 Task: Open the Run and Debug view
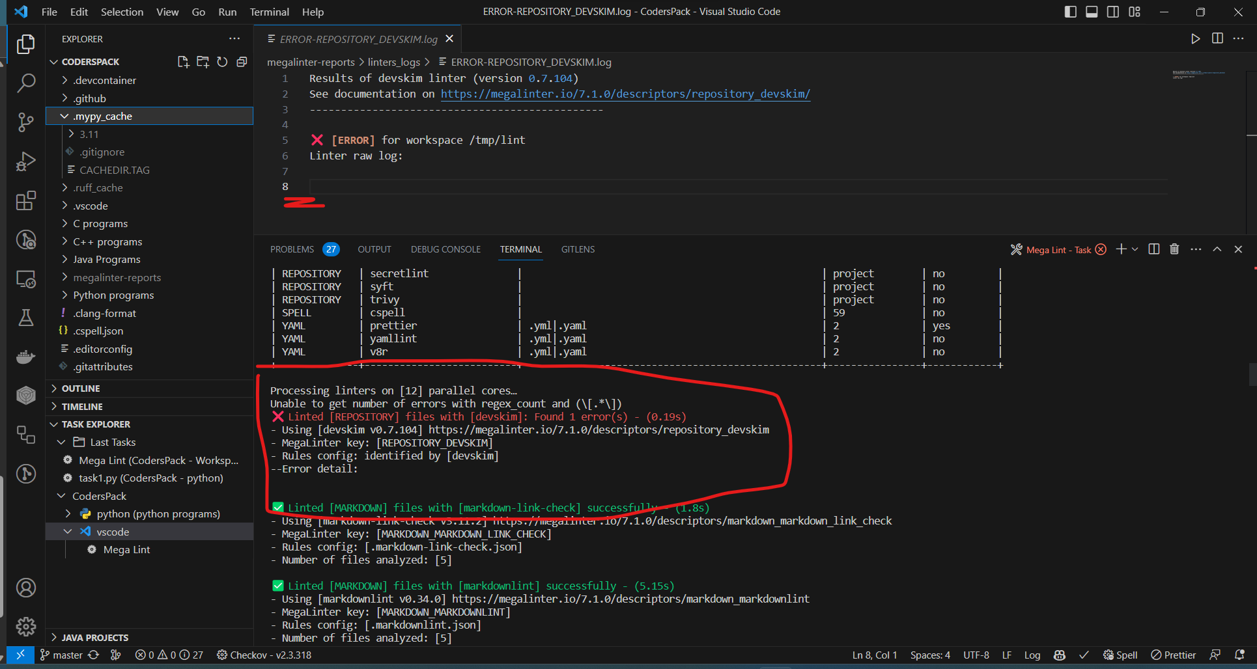tap(25, 161)
